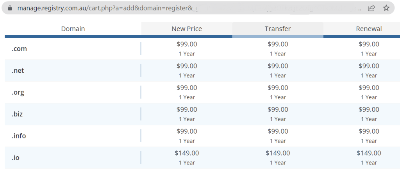This screenshot has width=400, height=179.
Task: Click the Domain column header
Action: click(73, 29)
